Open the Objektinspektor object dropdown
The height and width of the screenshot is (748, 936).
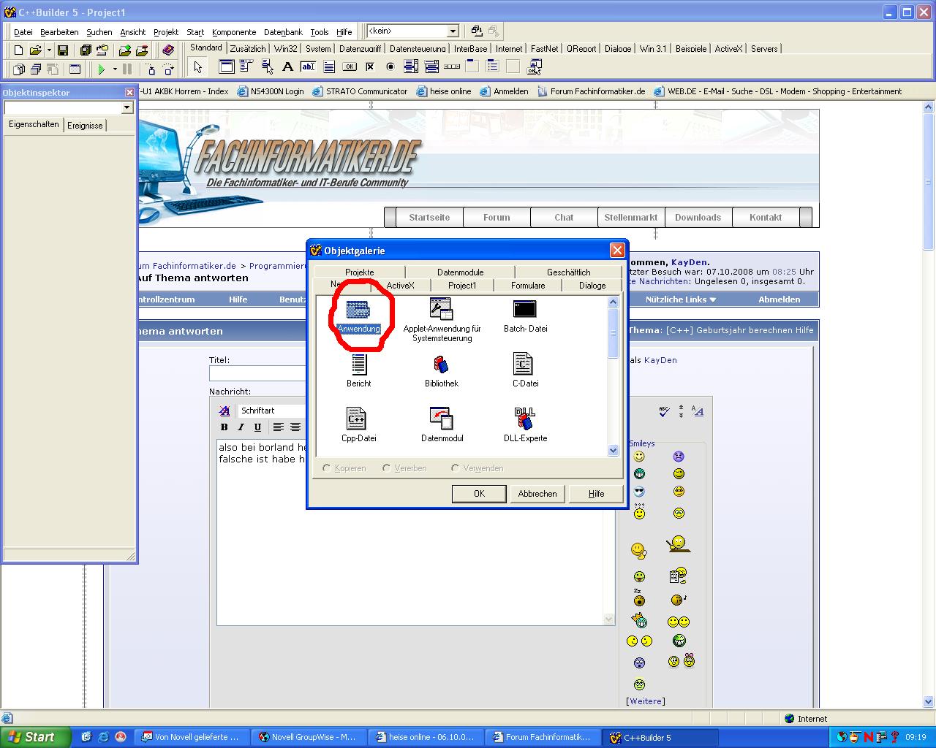tap(127, 107)
